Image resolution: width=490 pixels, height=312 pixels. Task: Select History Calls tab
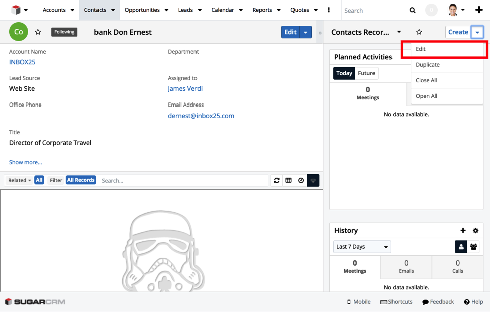point(457,267)
